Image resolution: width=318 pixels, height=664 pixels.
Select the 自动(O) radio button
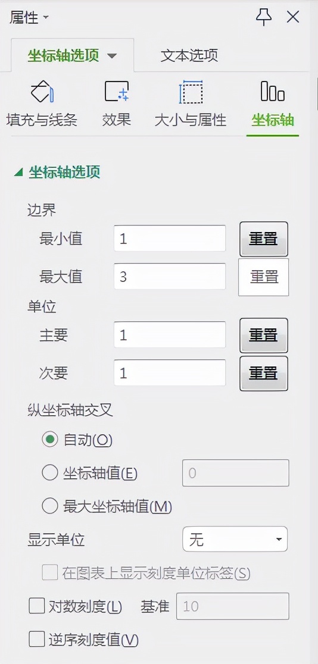click(49, 440)
